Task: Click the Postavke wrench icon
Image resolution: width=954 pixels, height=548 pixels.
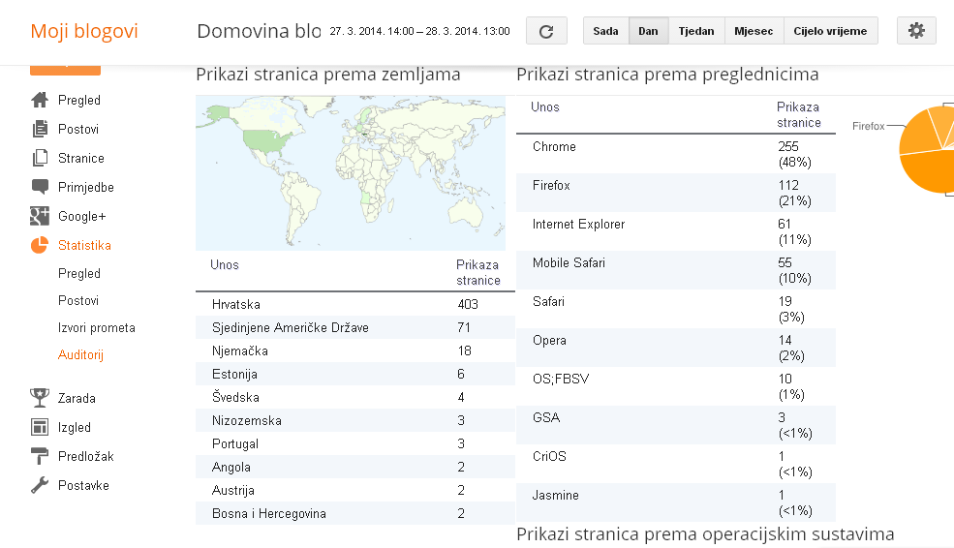Action: point(40,485)
